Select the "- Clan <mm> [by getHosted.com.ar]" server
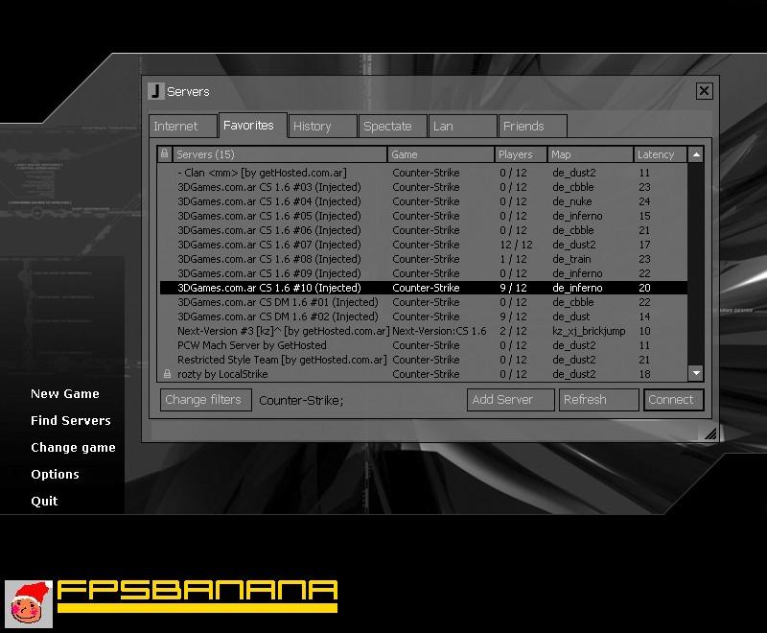Screen dimensions: 767x633 424,173
